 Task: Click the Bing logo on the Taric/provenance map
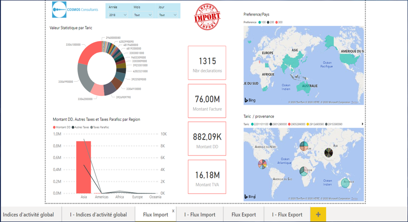[250, 196]
